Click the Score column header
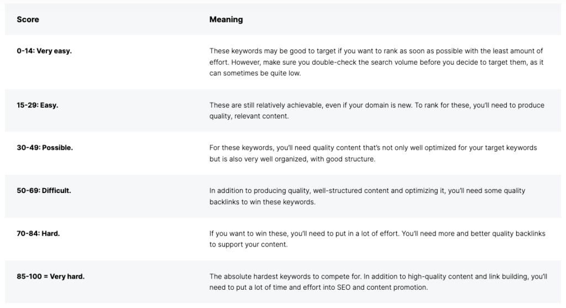 pyautogui.click(x=28, y=20)
